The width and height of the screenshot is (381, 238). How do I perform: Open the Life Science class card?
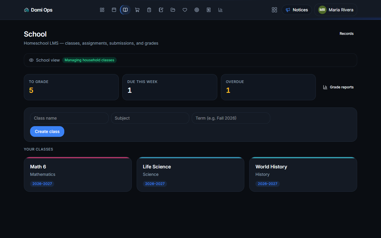click(190, 174)
